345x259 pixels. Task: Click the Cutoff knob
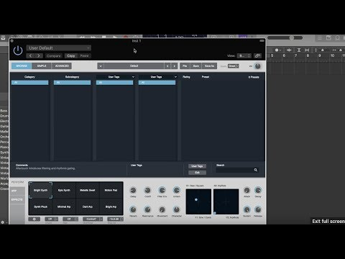tap(147, 191)
